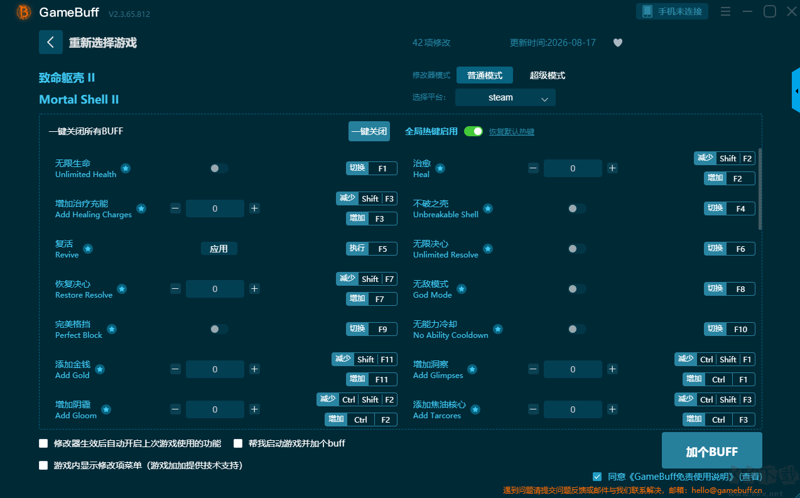Toggle Perfect Block switch
The image size is (800, 498).
pyautogui.click(x=219, y=329)
